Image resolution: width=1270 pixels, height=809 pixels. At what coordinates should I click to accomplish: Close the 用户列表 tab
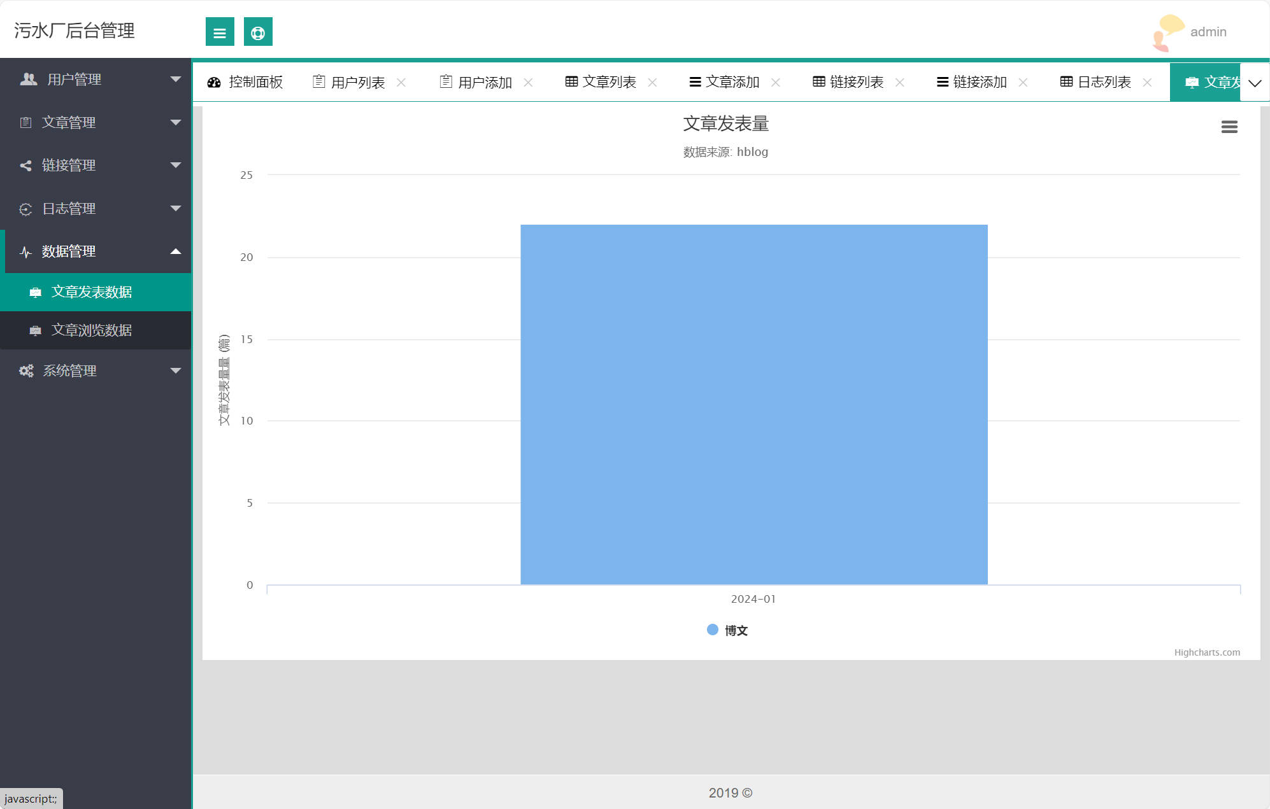point(401,82)
